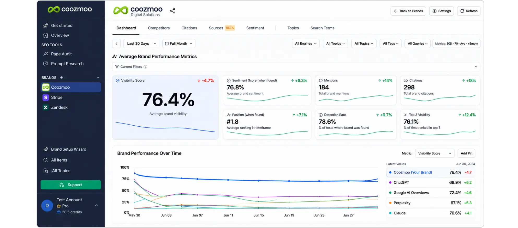Add a brand with the plus icon
518x228 pixels.
[x=61, y=78]
